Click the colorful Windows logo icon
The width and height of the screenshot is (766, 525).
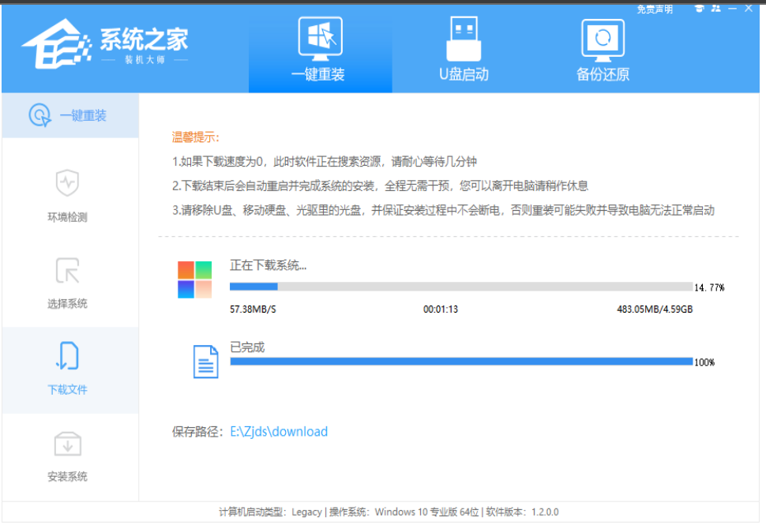click(x=194, y=279)
